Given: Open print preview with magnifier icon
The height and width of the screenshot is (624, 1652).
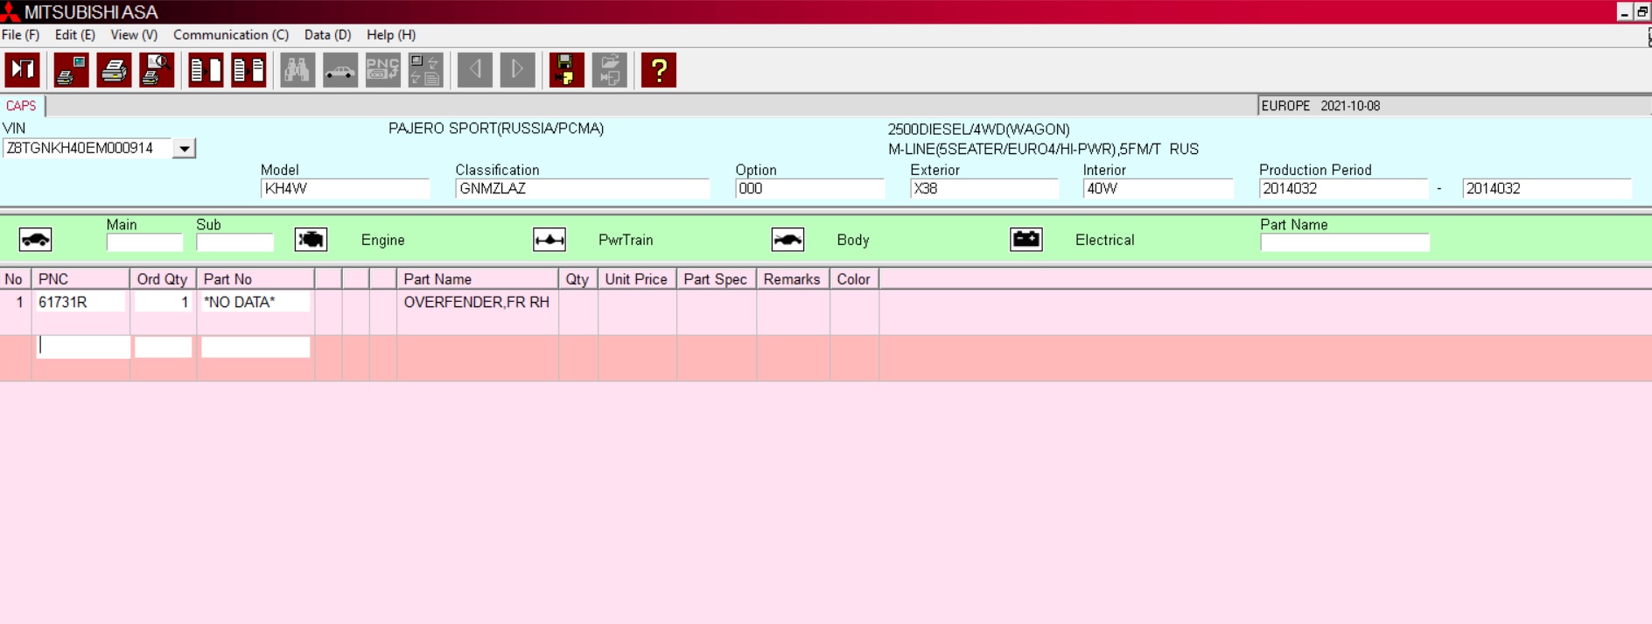Looking at the screenshot, I should (x=157, y=70).
